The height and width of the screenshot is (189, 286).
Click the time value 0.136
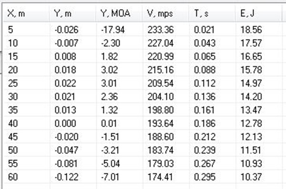point(204,97)
